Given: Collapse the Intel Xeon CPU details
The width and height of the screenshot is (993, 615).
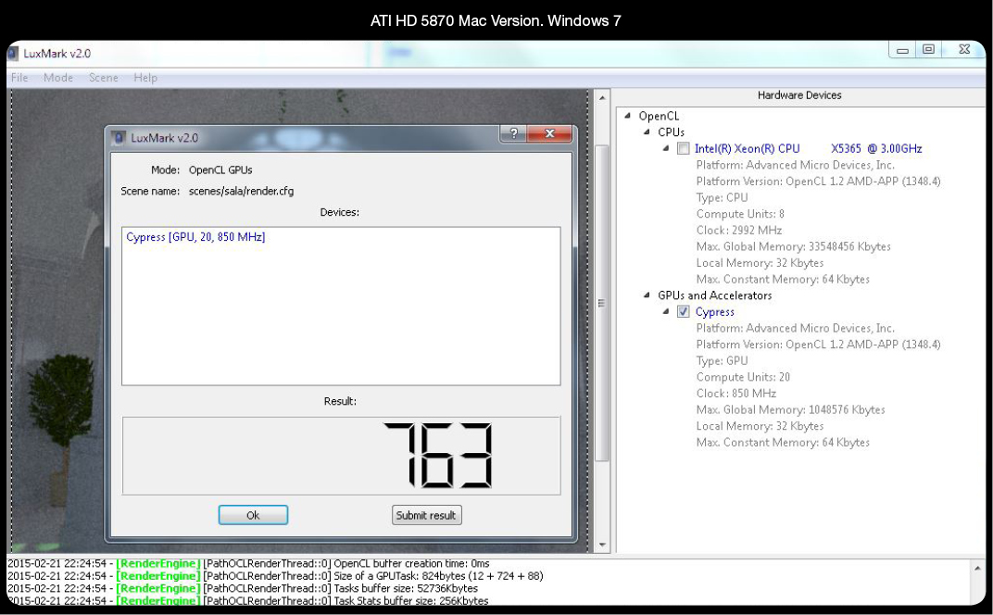Looking at the screenshot, I should click(x=666, y=148).
